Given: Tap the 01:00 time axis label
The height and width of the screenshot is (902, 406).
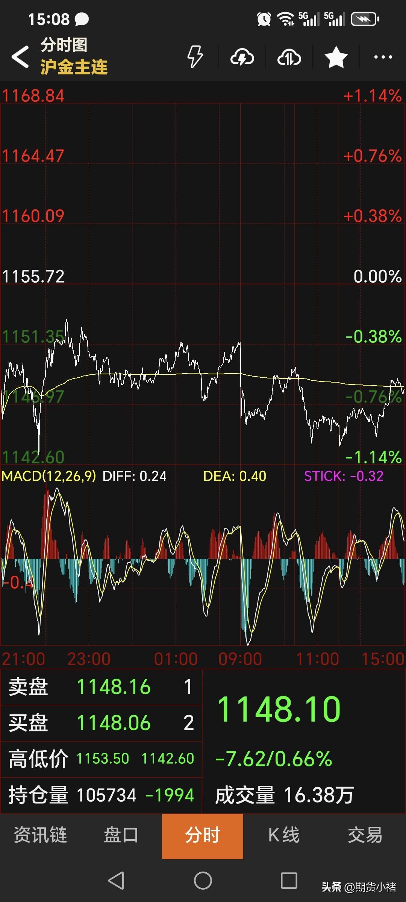Looking at the screenshot, I should tap(176, 659).
